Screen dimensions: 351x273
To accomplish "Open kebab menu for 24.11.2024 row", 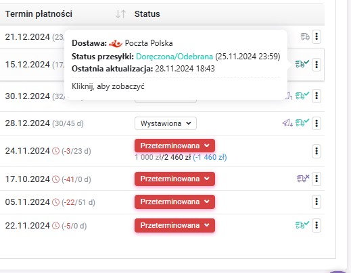I will [x=317, y=151].
